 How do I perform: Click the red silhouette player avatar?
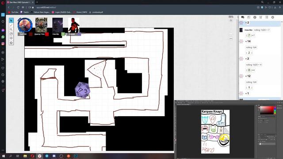74,25
